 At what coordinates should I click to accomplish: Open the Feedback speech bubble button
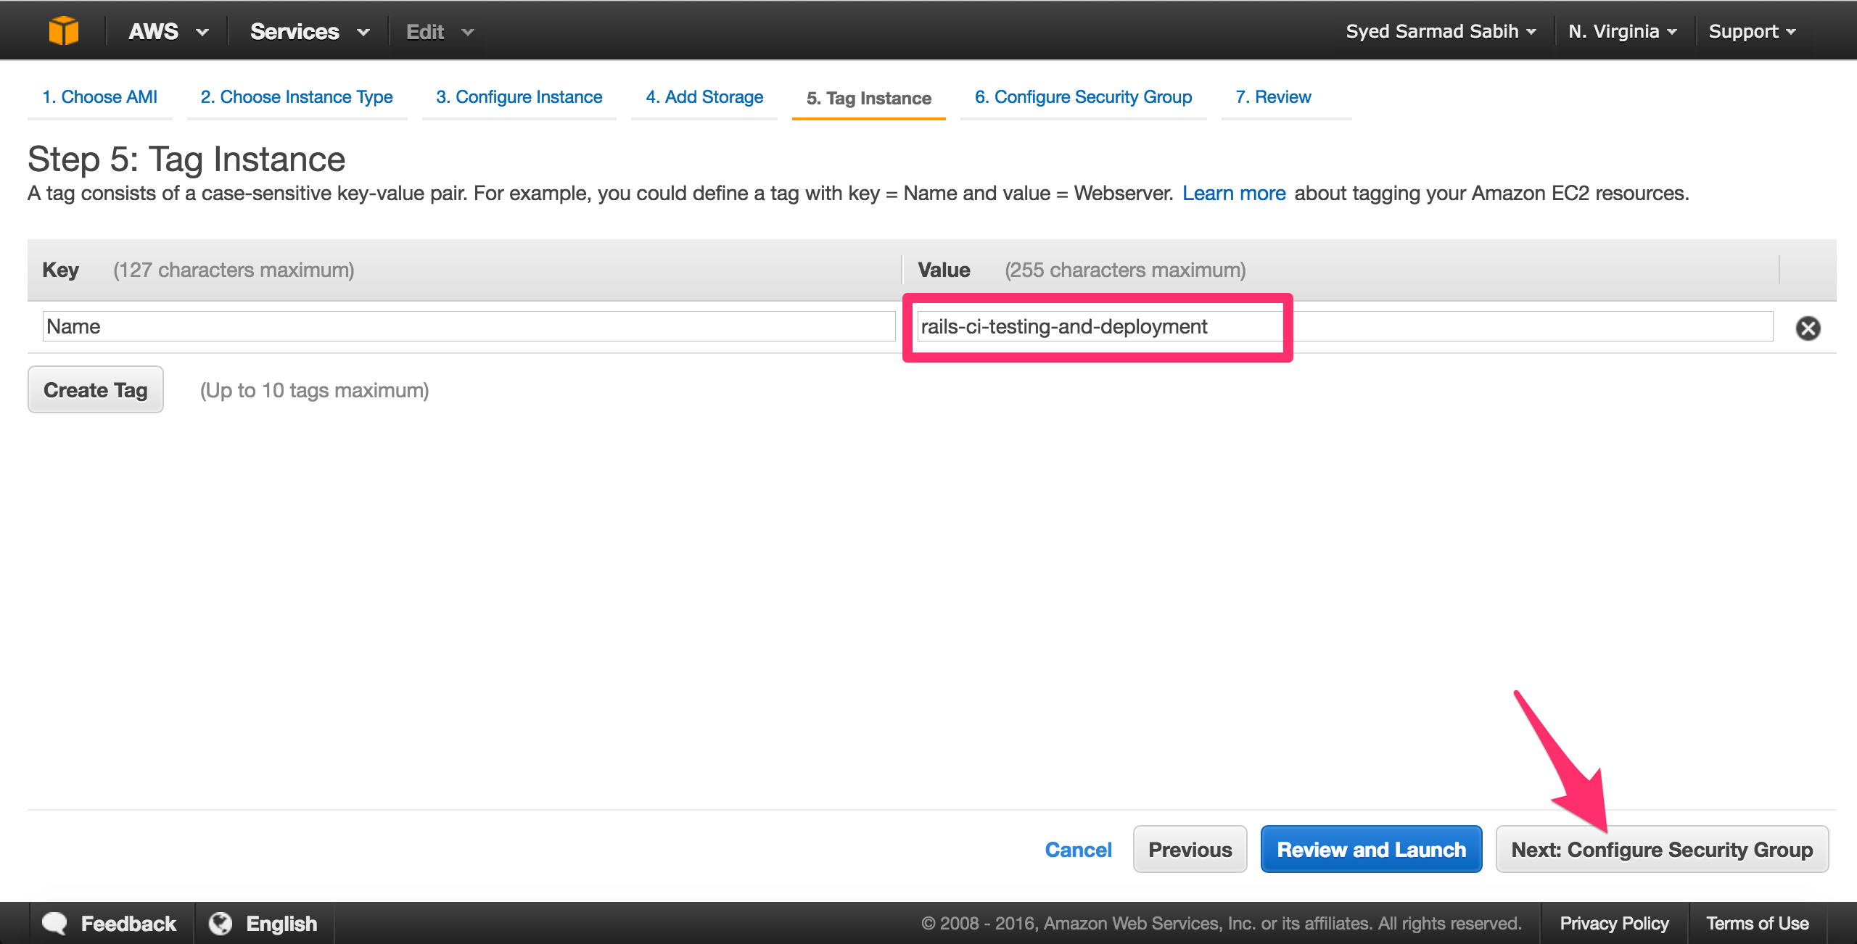click(110, 924)
